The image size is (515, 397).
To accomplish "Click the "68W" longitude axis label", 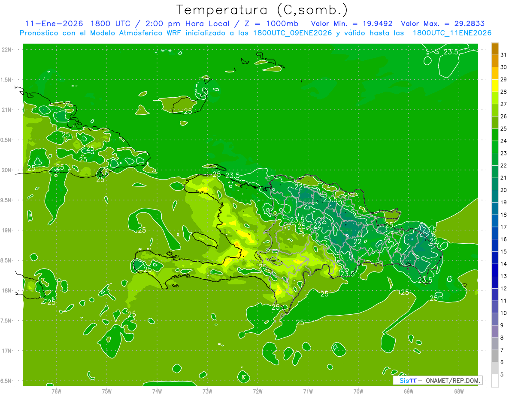I will [x=459, y=391].
